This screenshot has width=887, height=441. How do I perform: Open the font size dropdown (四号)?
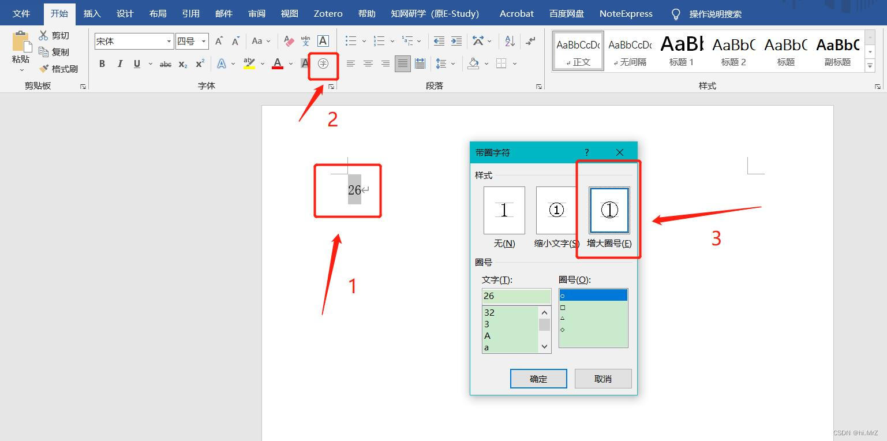point(204,42)
